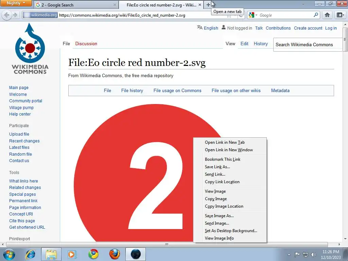The width and height of the screenshot is (348, 261).
Task: Click the language translate icon
Action: point(199,28)
